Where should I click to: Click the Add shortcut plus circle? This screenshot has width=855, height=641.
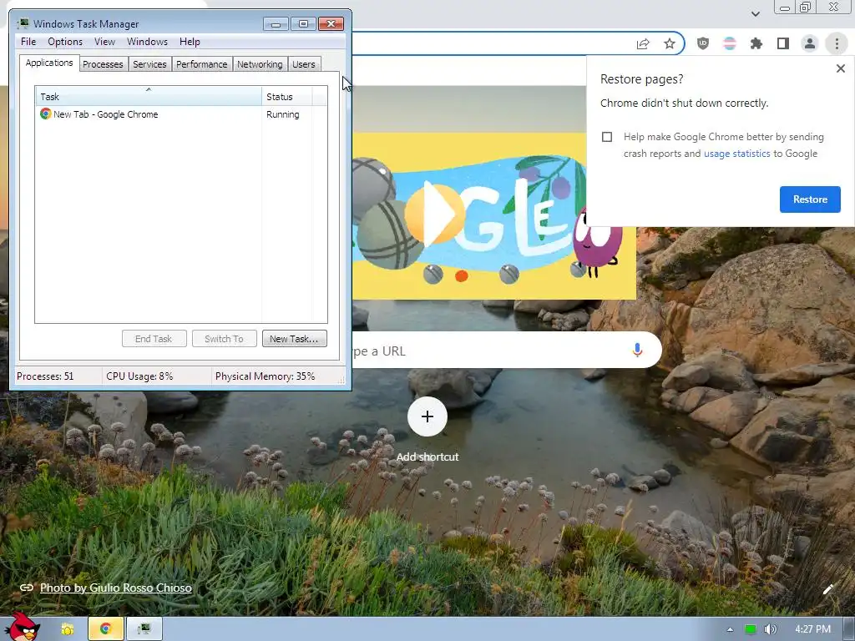[427, 416]
